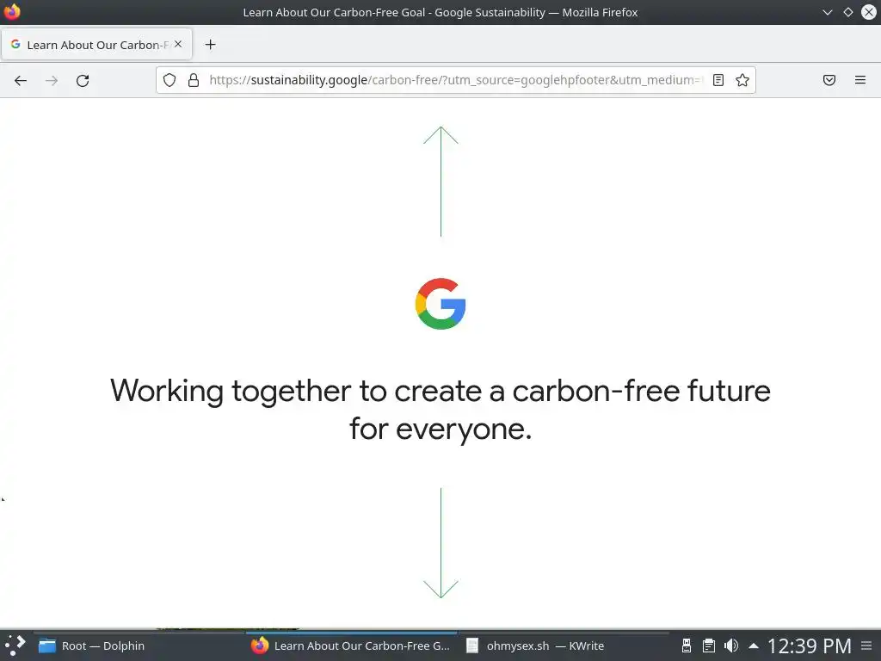Image resolution: width=881 pixels, height=661 pixels.
Task: Open clipboard tray icon
Action: (709, 646)
